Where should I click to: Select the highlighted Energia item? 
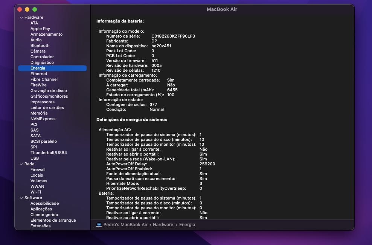[52, 68]
